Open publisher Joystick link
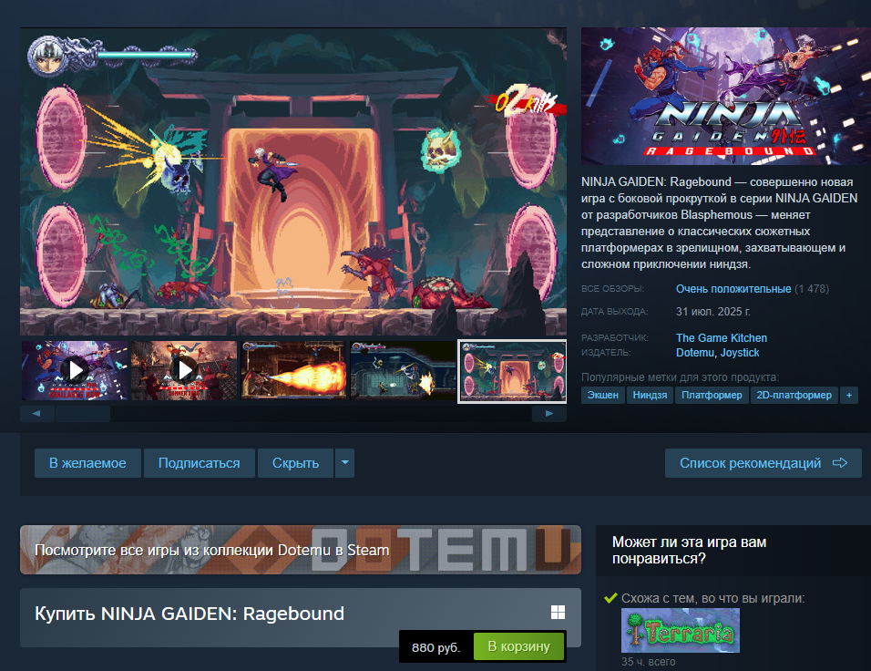Image resolution: width=871 pixels, height=671 pixels. point(740,353)
